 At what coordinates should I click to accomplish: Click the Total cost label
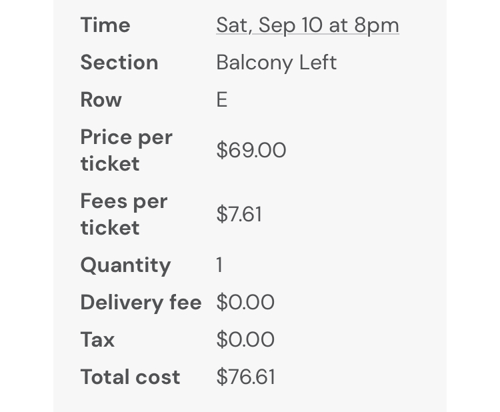pyautogui.click(x=130, y=377)
